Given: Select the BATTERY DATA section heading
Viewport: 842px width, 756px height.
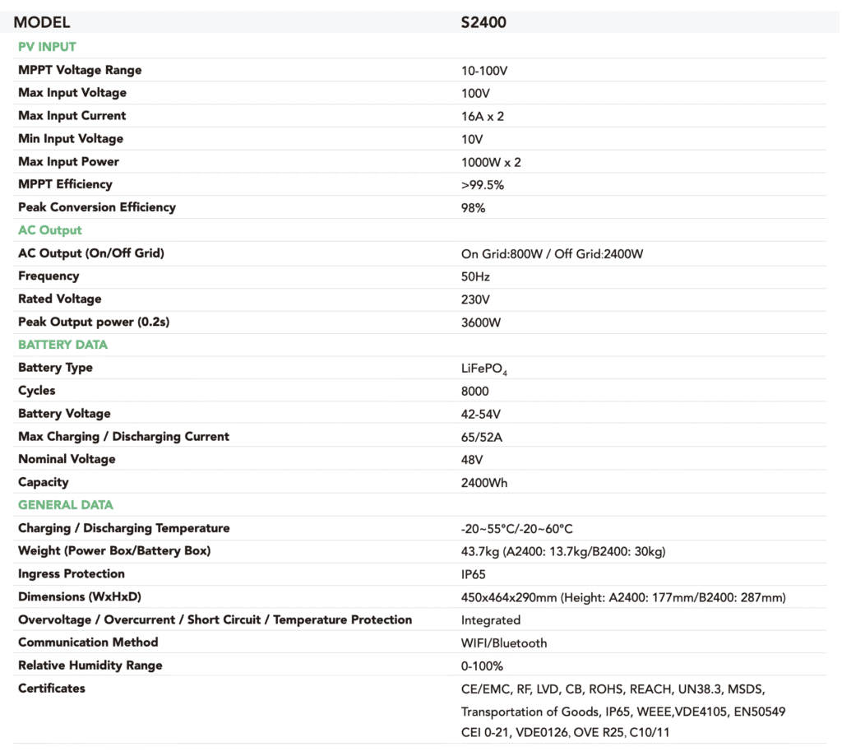Looking at the screenshot, I should 62,345.
